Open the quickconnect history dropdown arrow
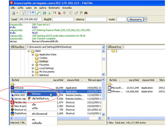Image resolution: width=166 pixels, height=126 pixels. [x=145, y=19]
